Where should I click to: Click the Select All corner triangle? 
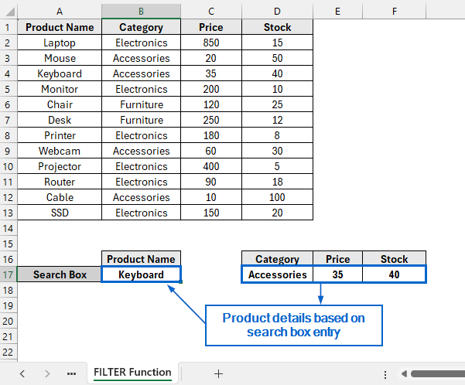[9, 12]
